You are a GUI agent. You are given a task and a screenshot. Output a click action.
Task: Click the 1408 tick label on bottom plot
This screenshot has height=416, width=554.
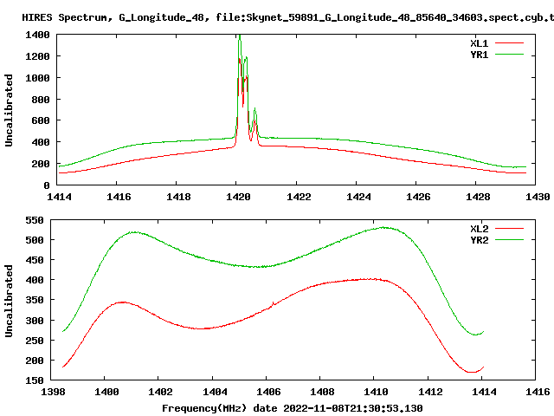tap(322, 392)
